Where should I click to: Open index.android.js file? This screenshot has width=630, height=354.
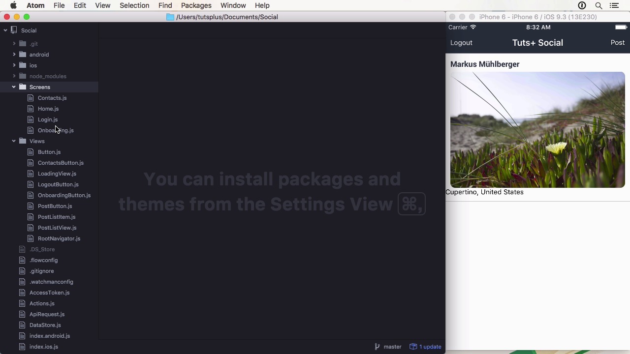pyautogui.click(x=50, y=336)
